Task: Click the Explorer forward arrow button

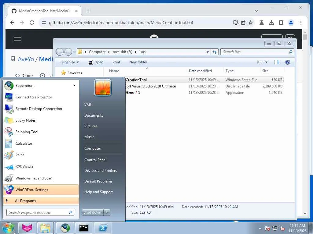Action: coord(68,52)
